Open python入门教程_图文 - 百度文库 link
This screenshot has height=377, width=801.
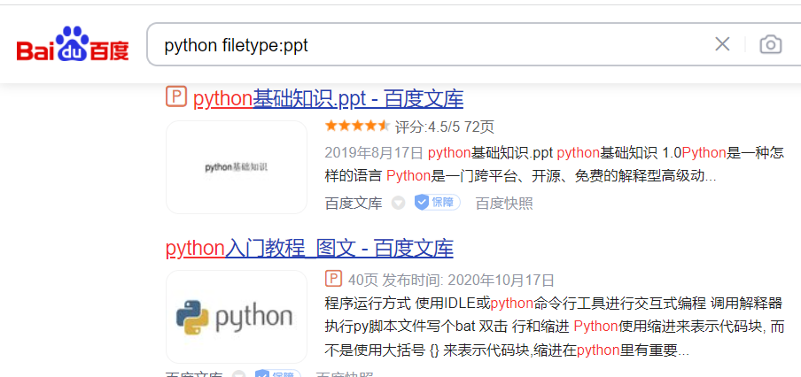point(309,249)
